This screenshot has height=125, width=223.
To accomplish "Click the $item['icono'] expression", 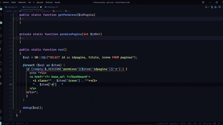I will pos(68,81).
